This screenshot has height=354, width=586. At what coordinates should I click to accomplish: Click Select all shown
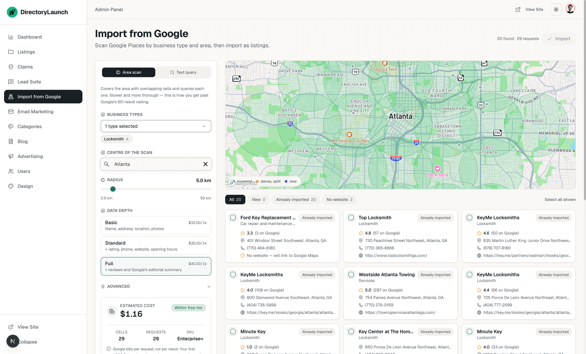[560, 200]
